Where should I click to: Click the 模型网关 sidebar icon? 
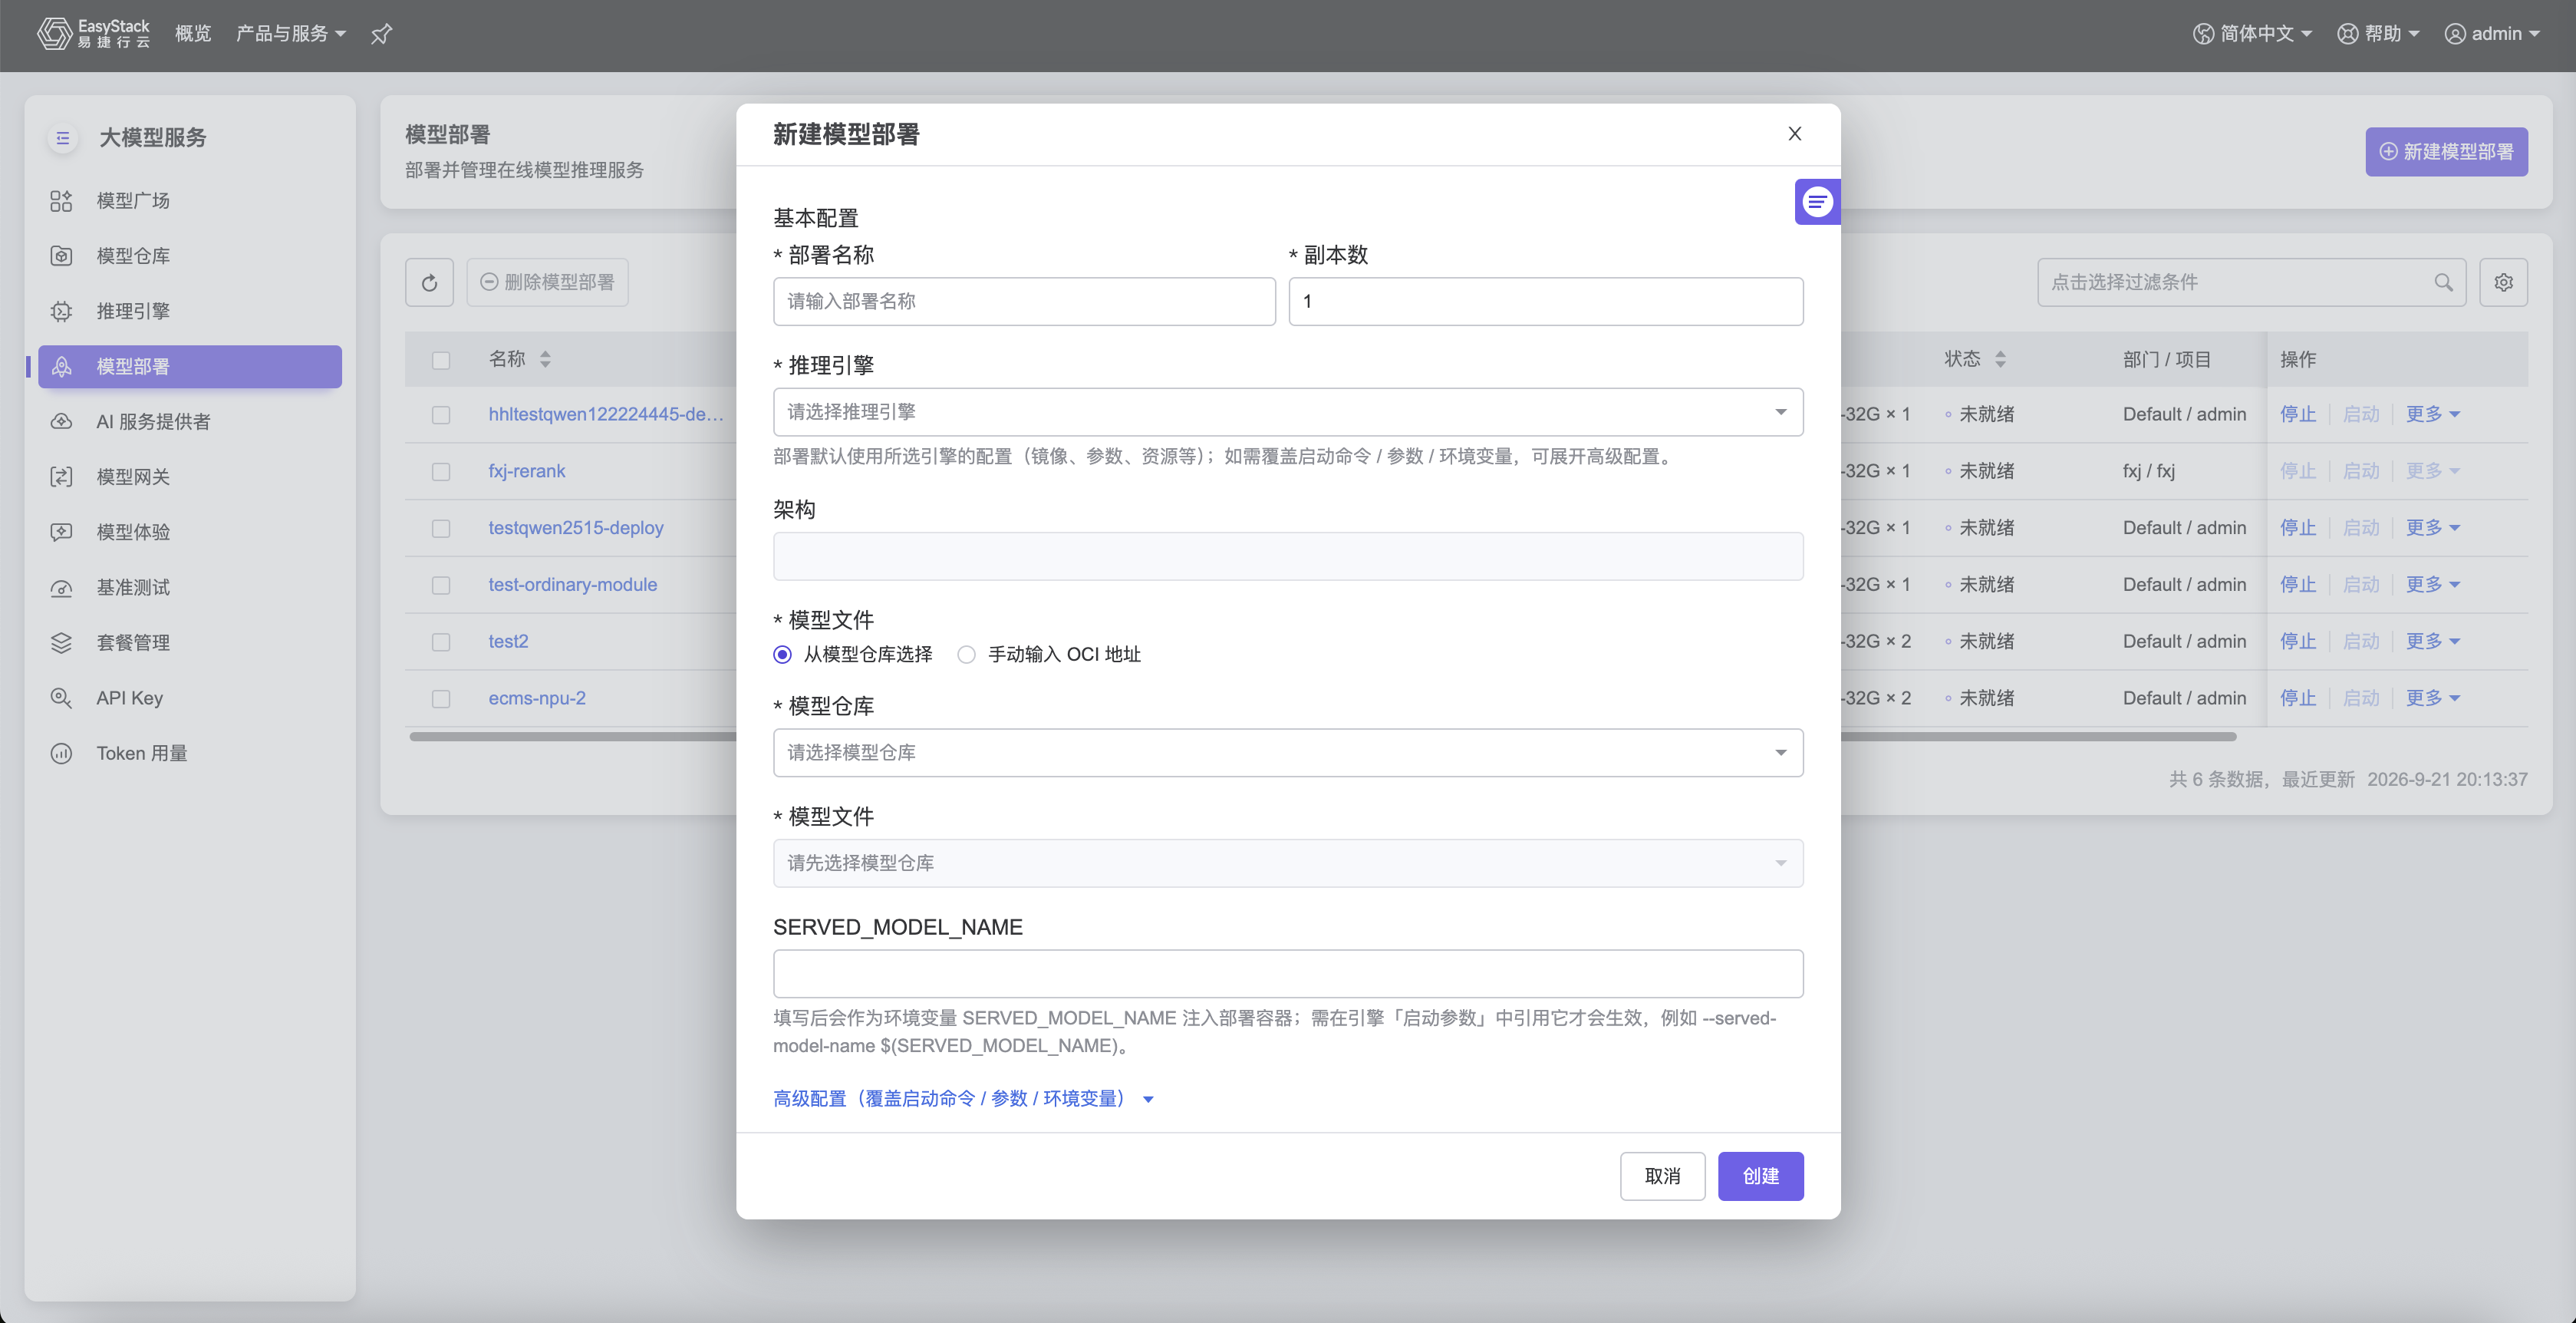61,477
